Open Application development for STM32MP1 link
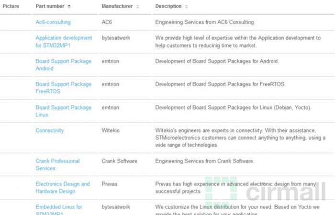 (x=64, y=42)
